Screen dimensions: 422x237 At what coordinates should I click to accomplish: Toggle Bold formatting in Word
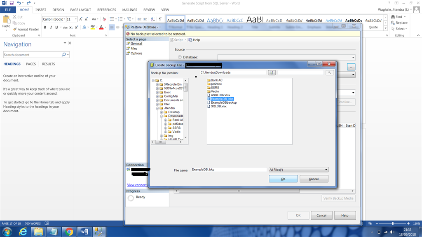pyautogui.click(x=45, y=27)
